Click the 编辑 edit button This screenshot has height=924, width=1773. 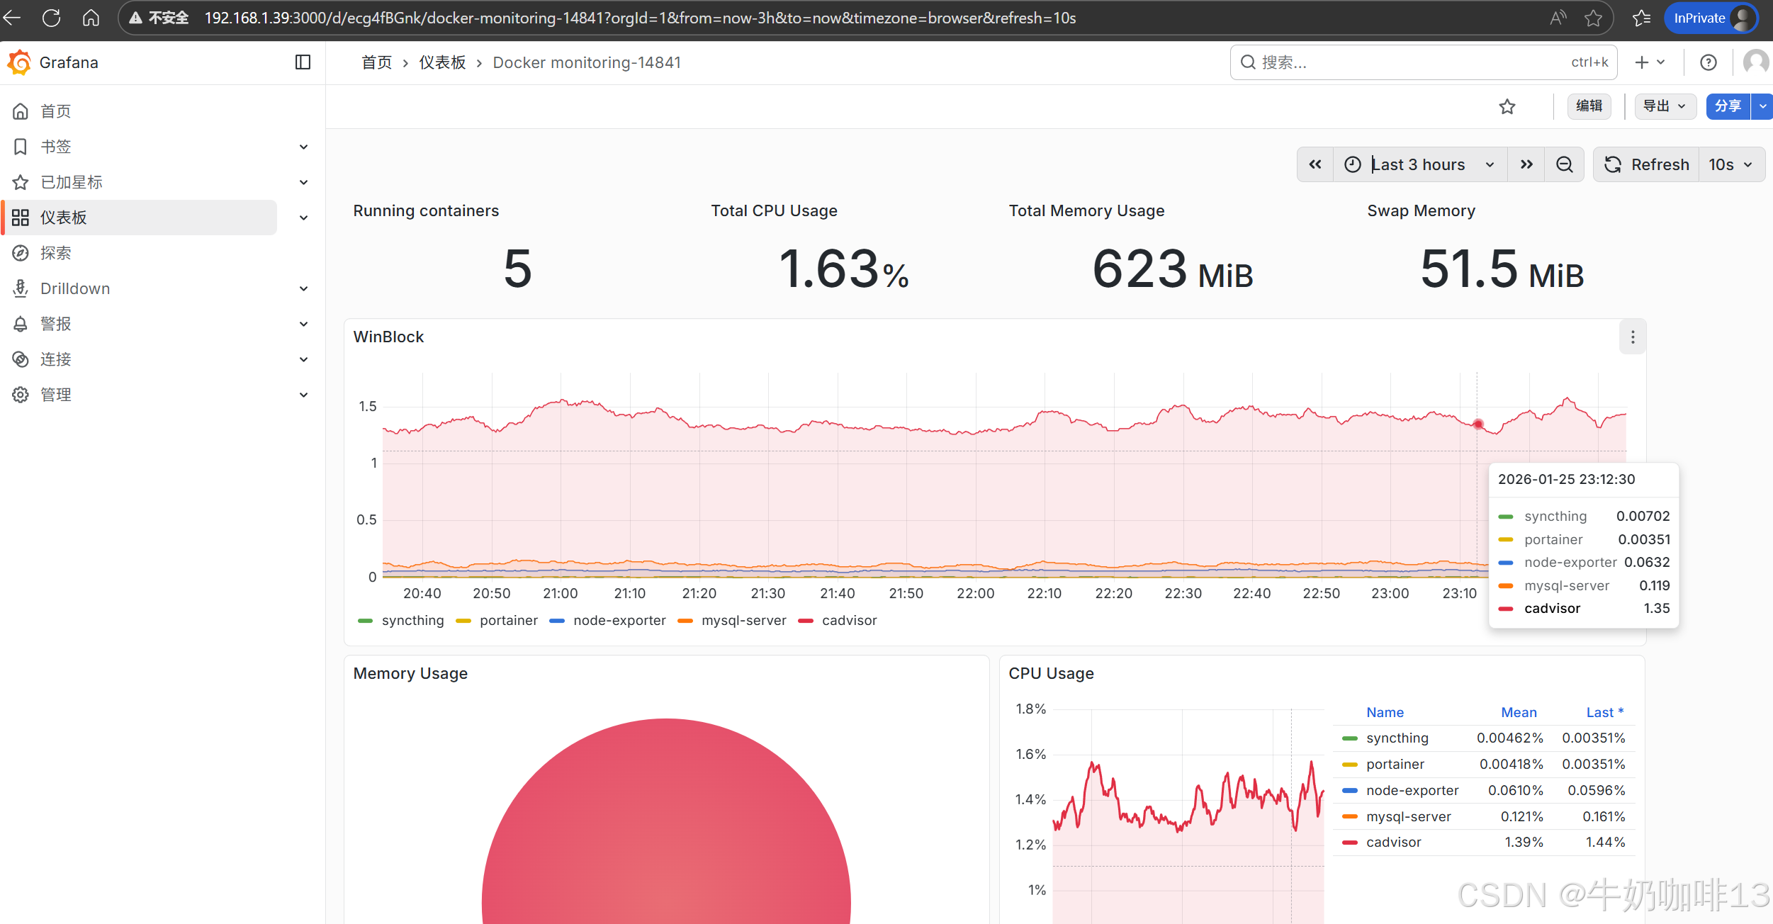tap(1589, 106)
